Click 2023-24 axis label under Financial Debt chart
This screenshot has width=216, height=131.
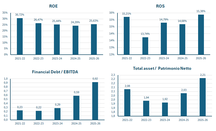pyautogui.click(x=57, y=123)
